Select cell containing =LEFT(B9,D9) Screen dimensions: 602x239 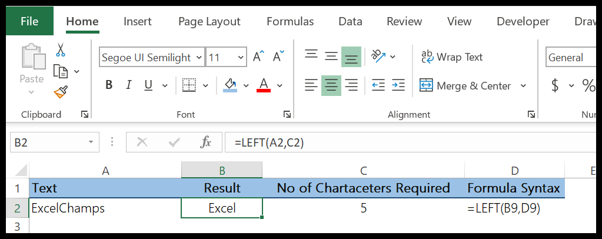tap(514, 208)
